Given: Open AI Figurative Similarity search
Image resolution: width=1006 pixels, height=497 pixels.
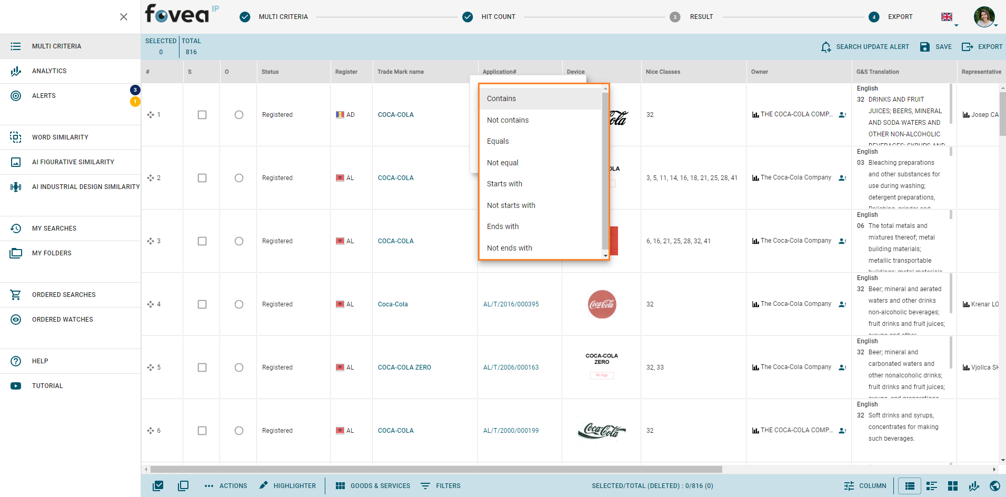Looking at the screenshot, I should [73, 162].
